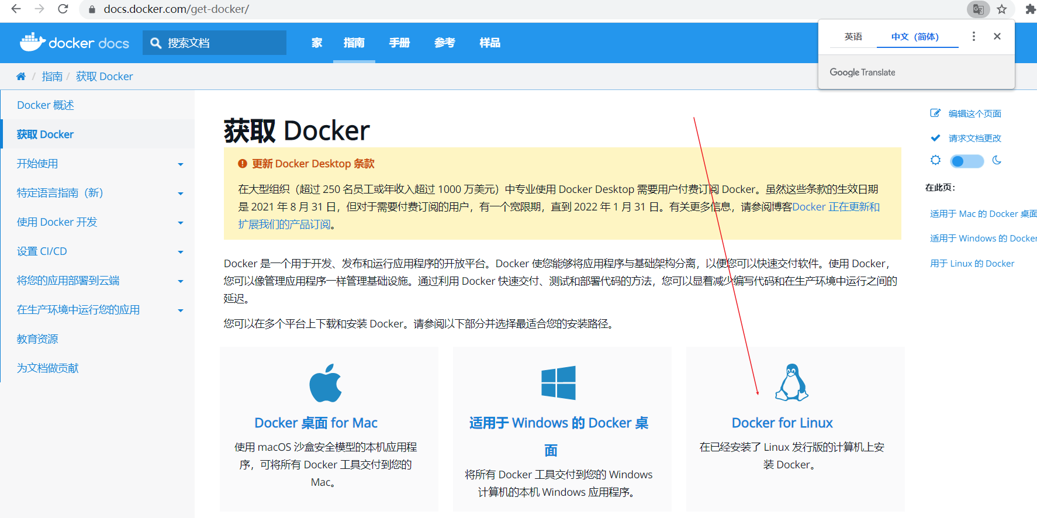Jump to 适用于 Mac 的 Docker 桌面 section

tap(983, 214)
